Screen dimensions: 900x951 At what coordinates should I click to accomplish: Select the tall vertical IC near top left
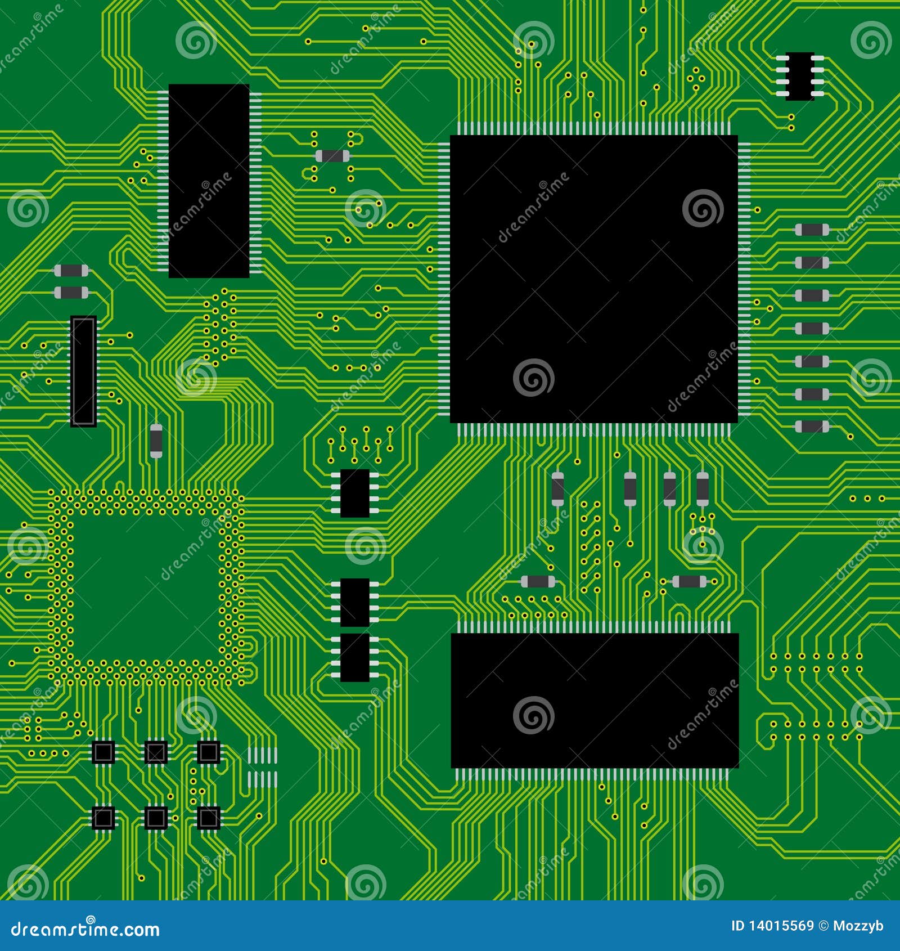(x=209, y=180)
